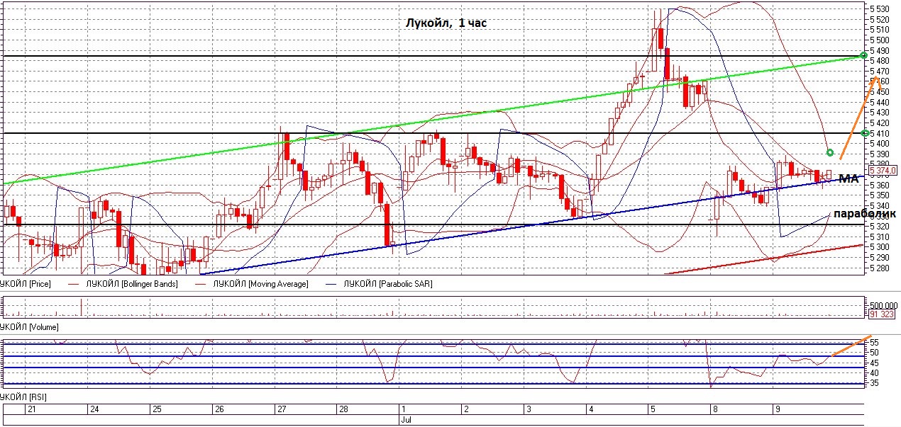
Task: Click the 5 340 price axis label
Action: coord(880,205)
